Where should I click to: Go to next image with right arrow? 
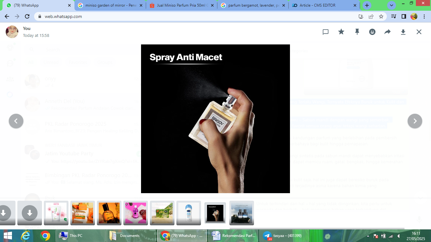415,121
